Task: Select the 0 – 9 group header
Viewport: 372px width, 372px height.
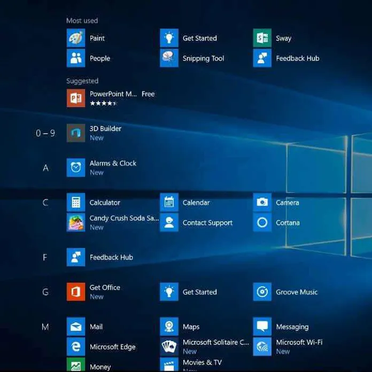Action: point(45,133)
